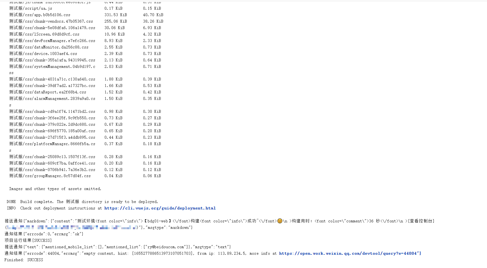Click the file name css/systemManagement.04b9d197

point(52,67)
